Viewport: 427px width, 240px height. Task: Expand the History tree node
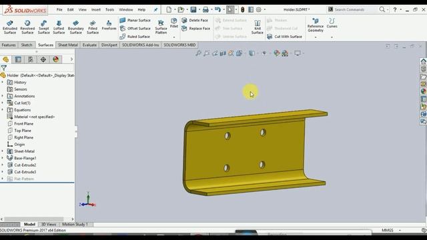pyautogui.click(x=3, y=82)
